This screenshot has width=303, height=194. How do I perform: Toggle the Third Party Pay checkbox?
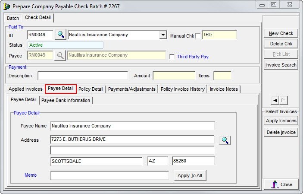pyautogui.click(x=172, y=57)
